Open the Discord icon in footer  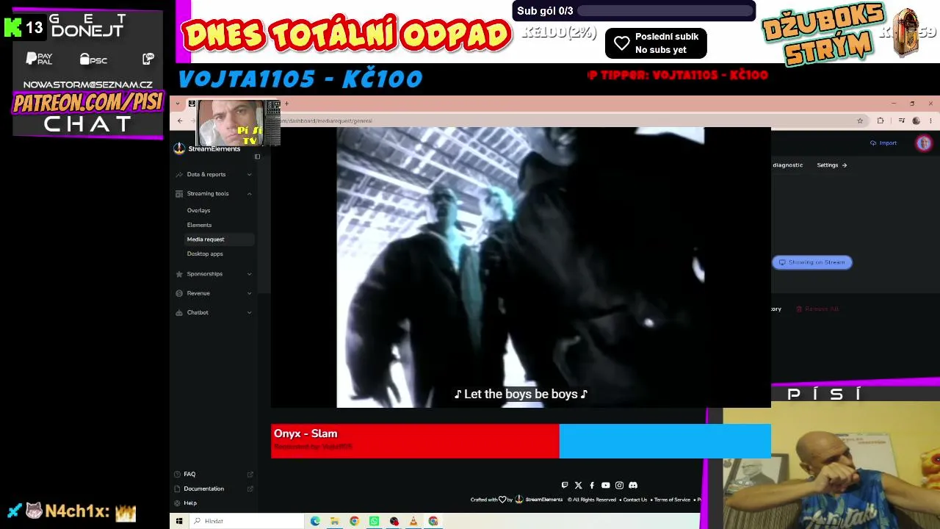coord(633,485)
